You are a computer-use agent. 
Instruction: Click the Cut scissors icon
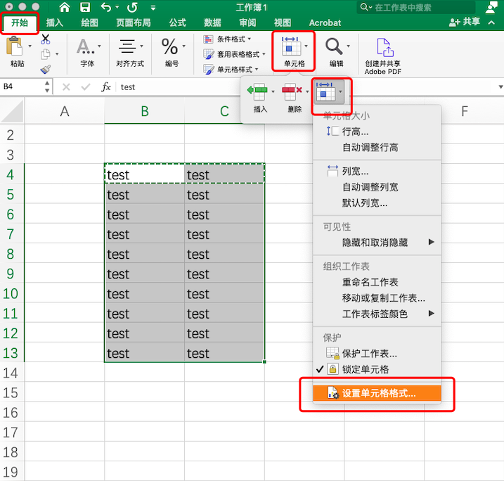[x=45, y=39]
